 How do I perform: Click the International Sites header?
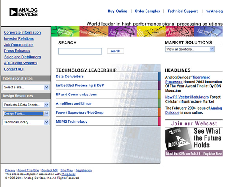point(26,79)
